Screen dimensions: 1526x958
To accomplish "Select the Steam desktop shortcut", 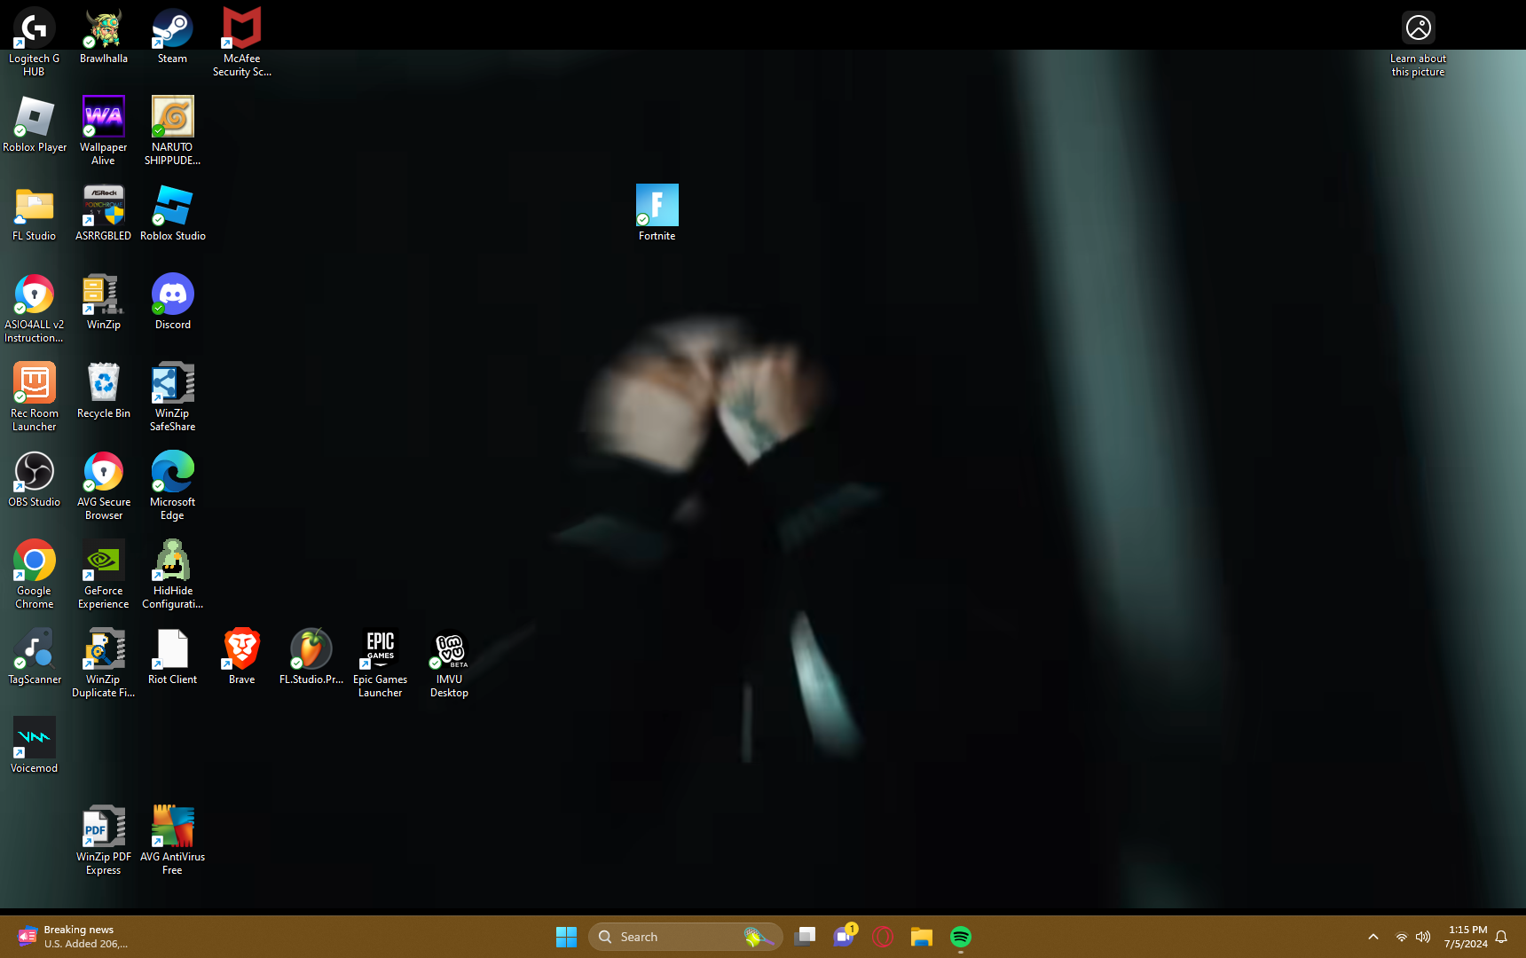I will (x=172, y=35).
